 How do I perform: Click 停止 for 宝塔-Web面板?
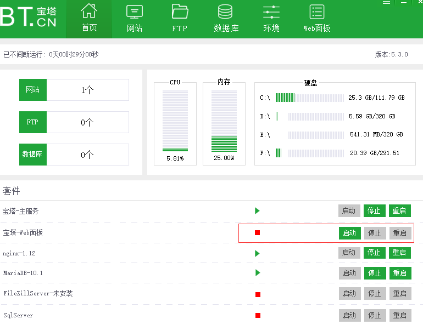375,233
